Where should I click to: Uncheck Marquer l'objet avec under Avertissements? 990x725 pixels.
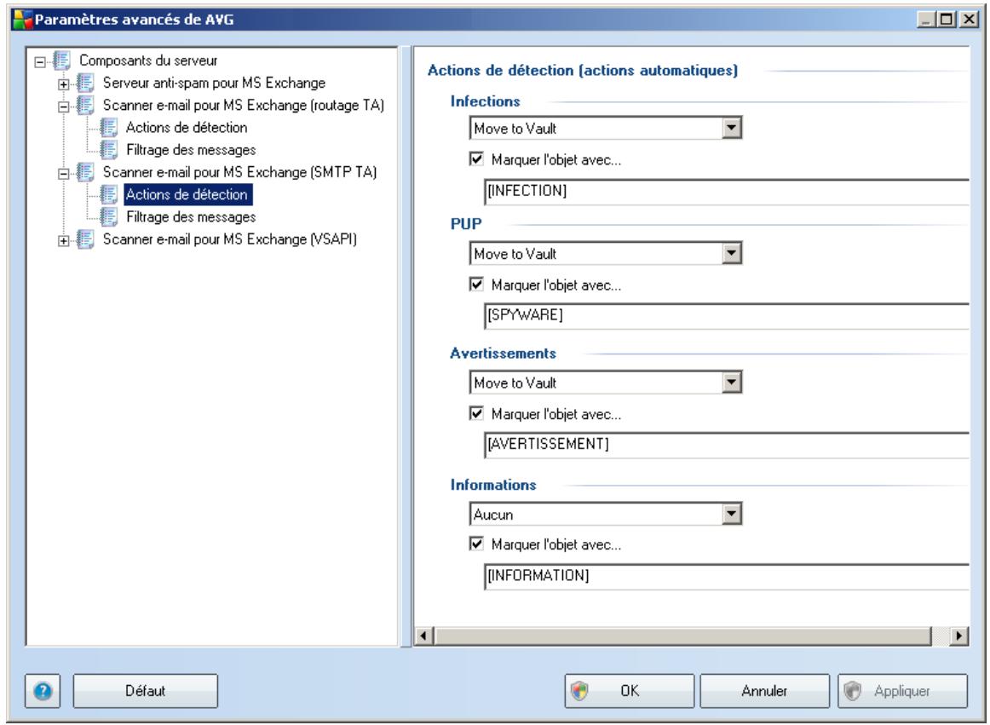477,414
